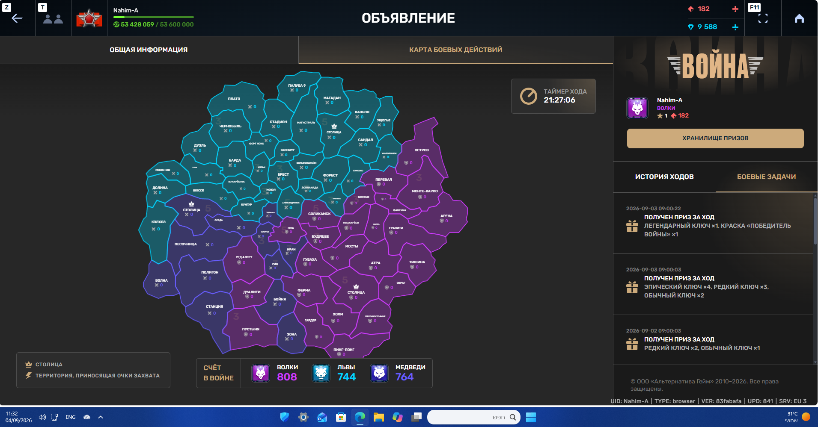Screen dimensions: 818x427
Task: Select the Остров territory on the map
Action: coord(422,150)
